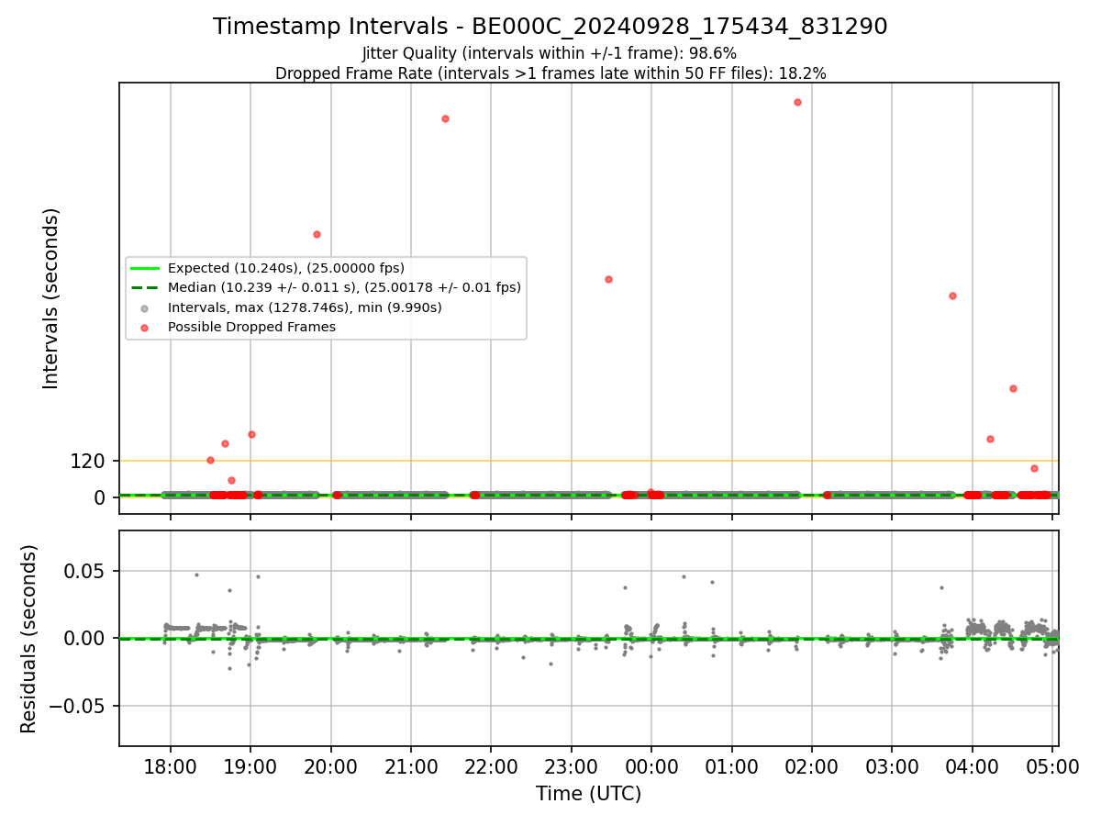Click the legend entry starting 'Median (10.239 +/- 0.011 s)'
The image size is (1101, 826).
pyautogui.click(x=344, y=287)
